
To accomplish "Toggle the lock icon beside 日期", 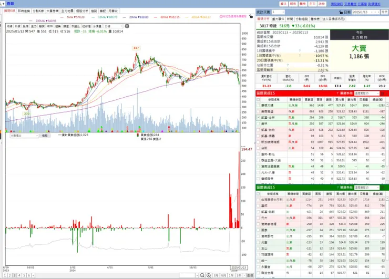I will pyautogui.click(x=341, y=12).
